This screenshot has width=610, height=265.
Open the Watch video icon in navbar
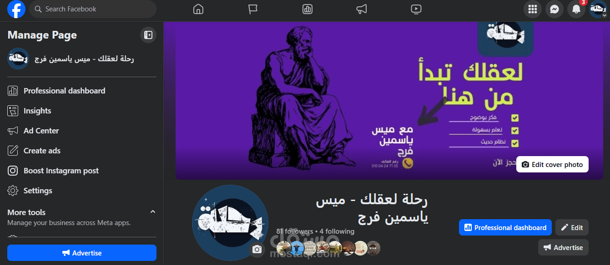pyautogui.click(x=416, y=9)
